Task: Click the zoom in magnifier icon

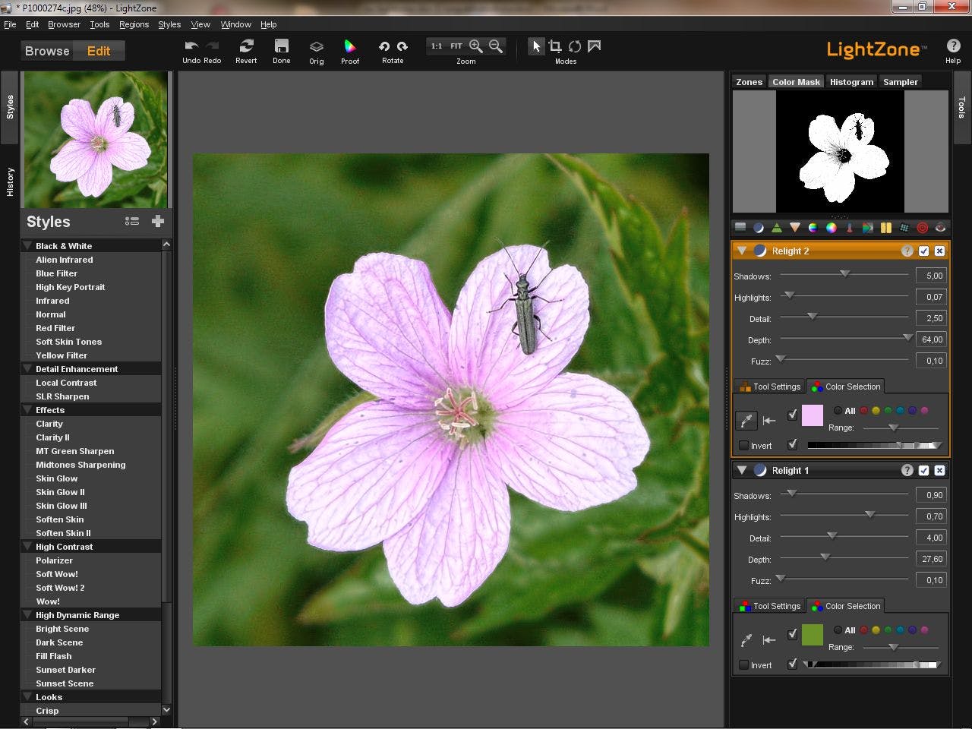Action: (476, 46)
